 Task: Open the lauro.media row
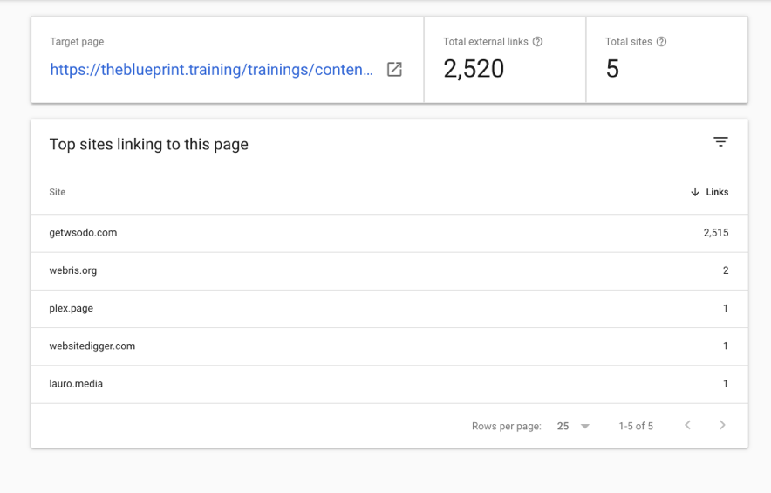389,384
